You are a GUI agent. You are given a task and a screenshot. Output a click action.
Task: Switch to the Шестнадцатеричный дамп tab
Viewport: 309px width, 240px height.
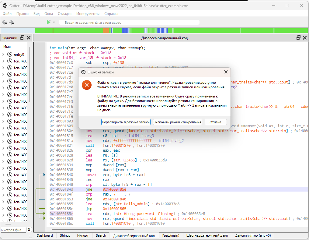click(x=207, y=235)
